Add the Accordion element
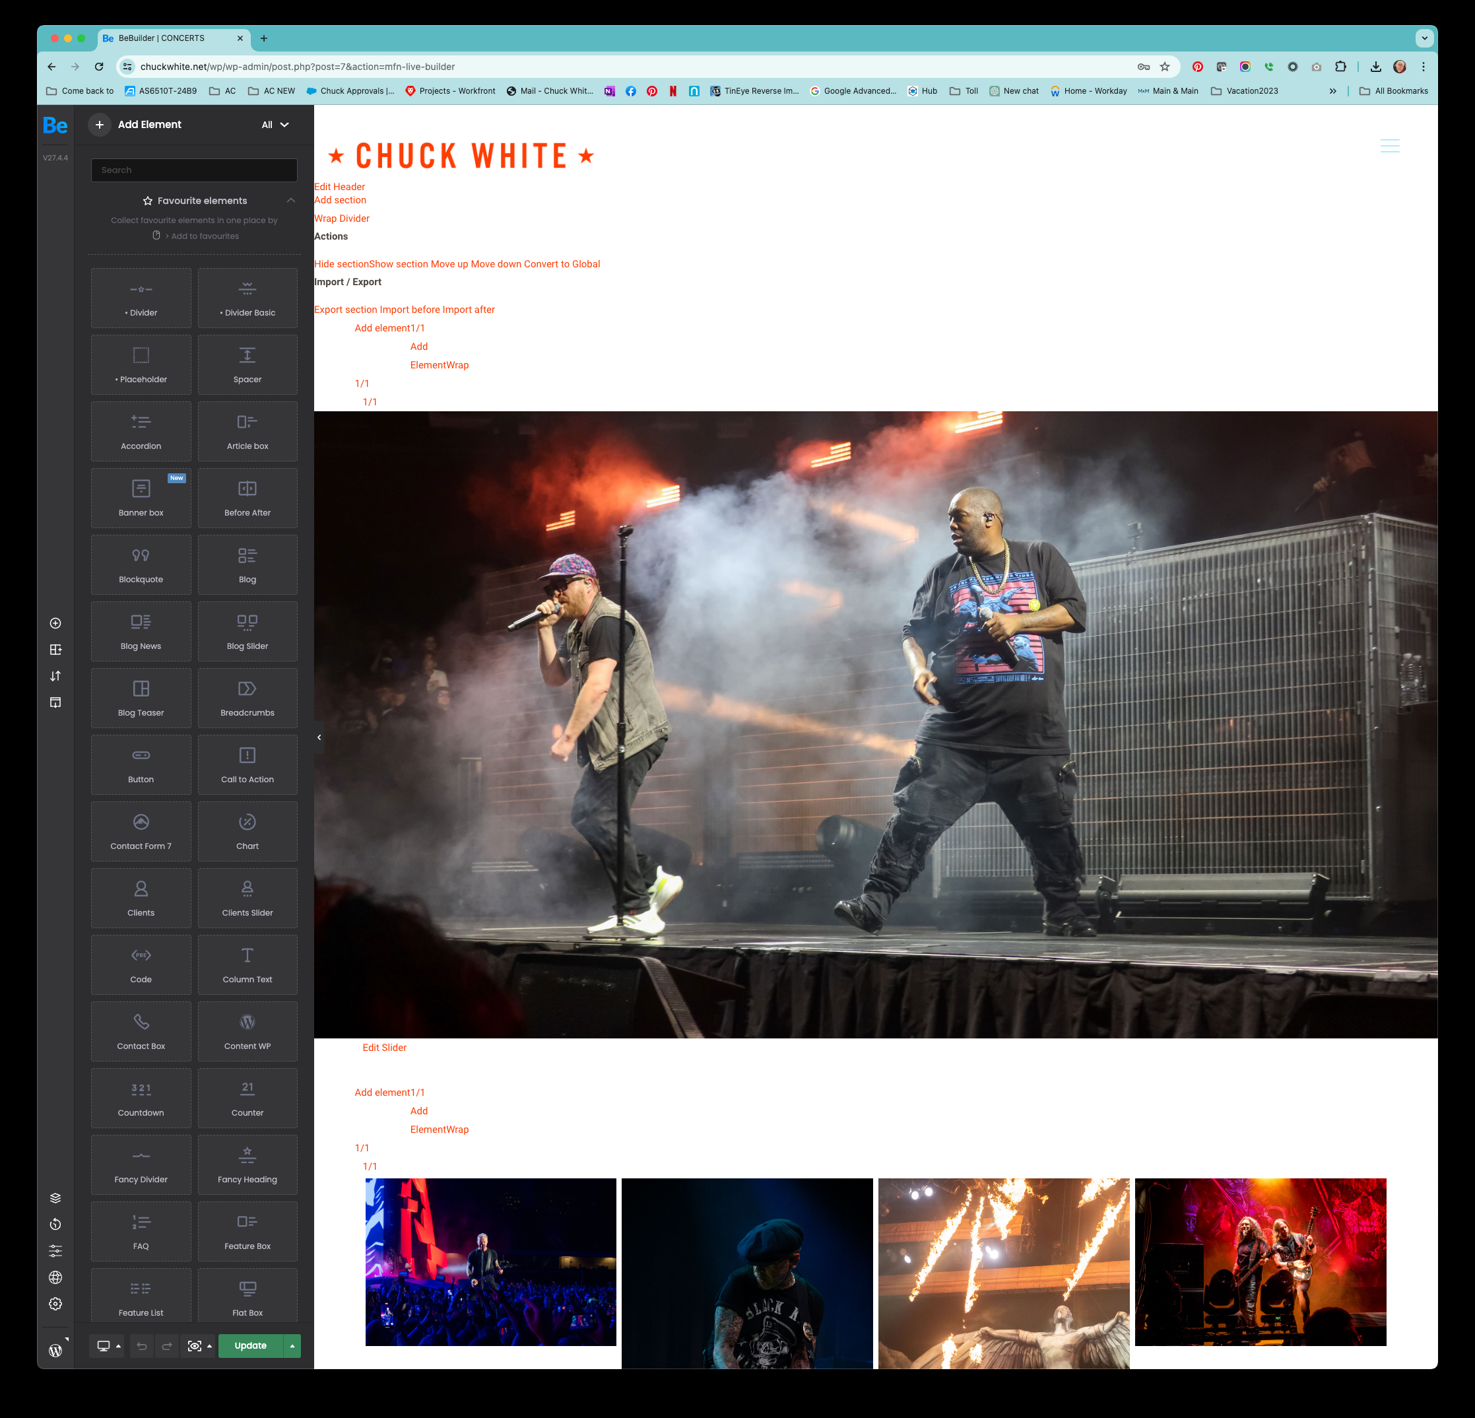 tap(141, 431)
